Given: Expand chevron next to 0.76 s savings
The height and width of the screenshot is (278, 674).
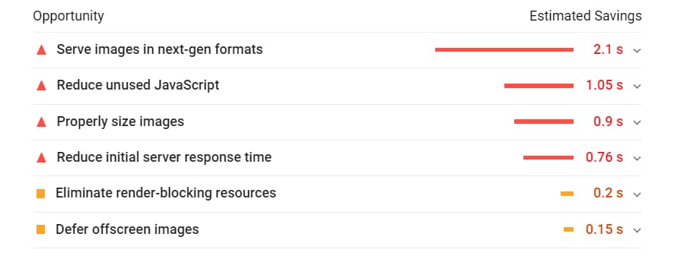Looking at the screenshot, I should [x=637, y=158].
